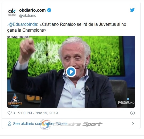Open the @EduardoInda mention link

pyautogui.click(x=23, y=24)
